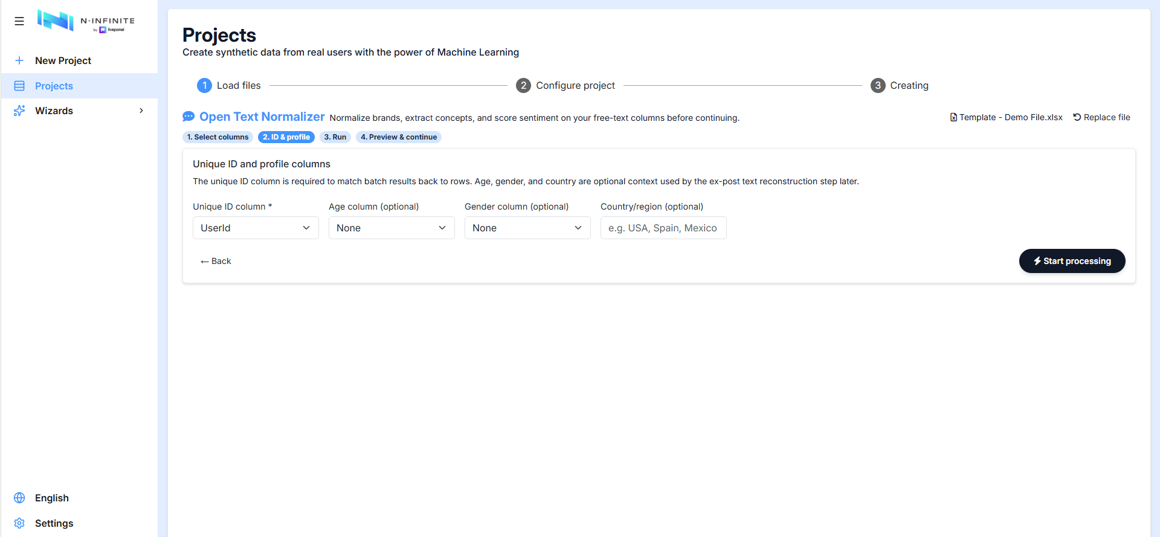Click the New Project plus icon

point(19,60)
